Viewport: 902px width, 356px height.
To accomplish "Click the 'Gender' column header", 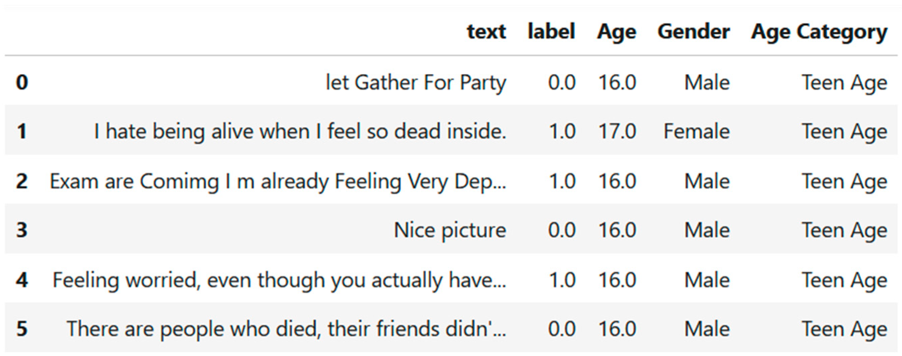I will (694, 31).
